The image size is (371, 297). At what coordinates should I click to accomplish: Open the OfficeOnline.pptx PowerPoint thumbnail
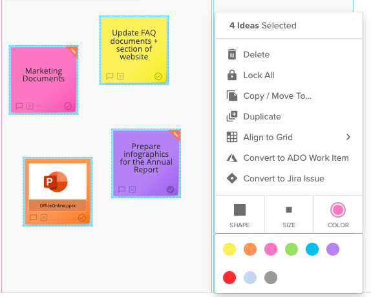point(58,181)
